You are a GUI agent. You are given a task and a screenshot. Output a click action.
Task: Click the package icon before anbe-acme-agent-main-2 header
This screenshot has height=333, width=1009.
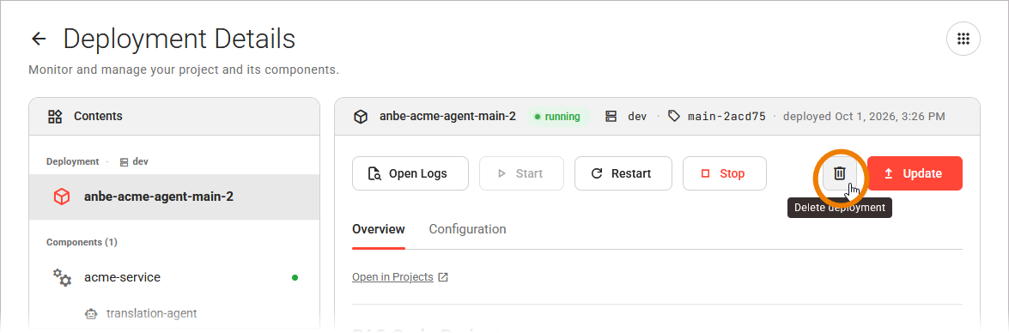[361, 117]
